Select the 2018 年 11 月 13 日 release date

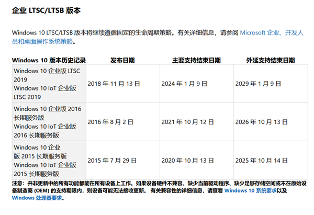pos(115,83)
